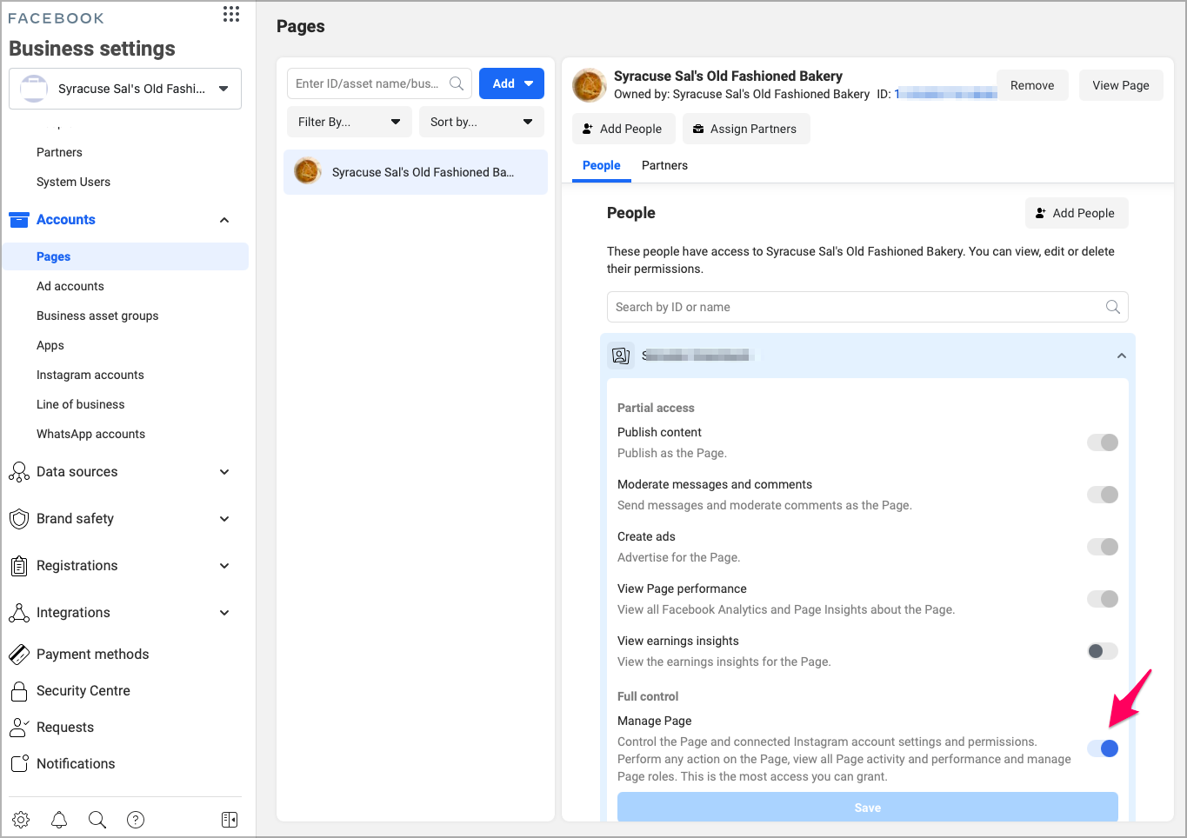Click the Integrations icon
Image resolution: width=1187 pixels, height=838 pixels.
tap(19, 613)
